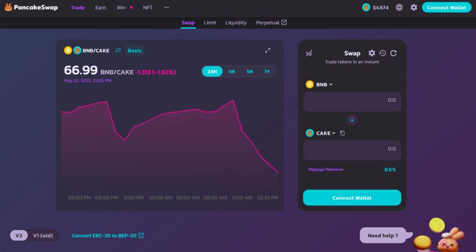Select the 1Y chart timeframe
The height and width of the screenshot is (252, 476).
point(267,71)
